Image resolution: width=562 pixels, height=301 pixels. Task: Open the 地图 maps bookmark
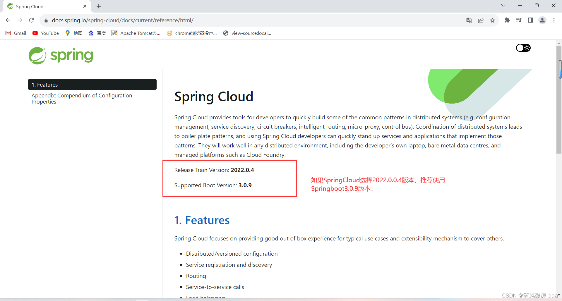click(x=74, y=33)
